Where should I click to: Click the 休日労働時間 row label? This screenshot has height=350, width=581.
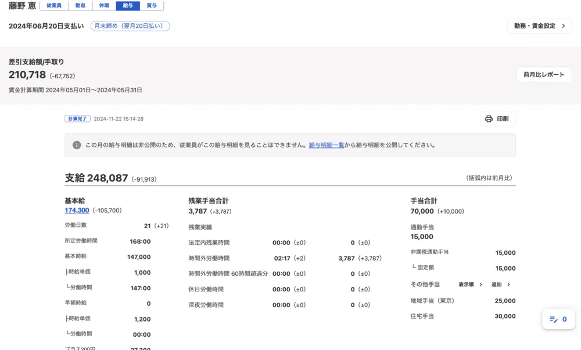click(206, 289)
